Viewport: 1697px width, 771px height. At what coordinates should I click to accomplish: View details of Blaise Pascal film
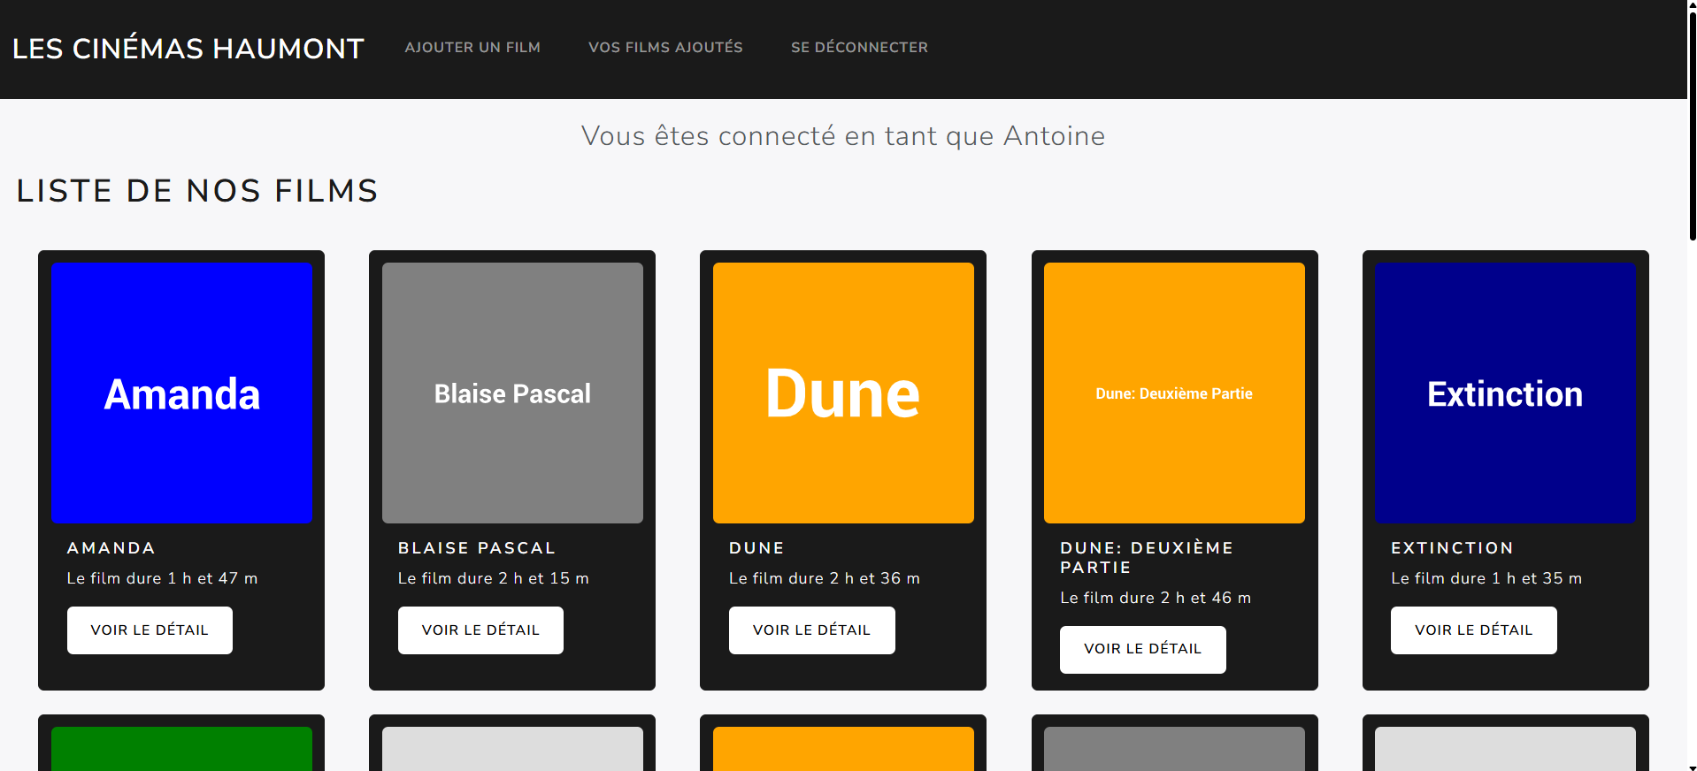click(480, 630)
